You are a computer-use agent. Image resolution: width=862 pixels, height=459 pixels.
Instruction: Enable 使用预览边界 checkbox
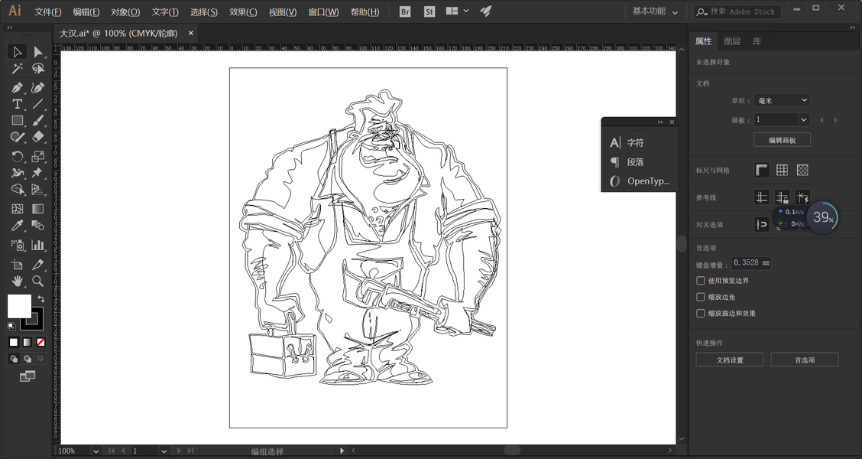[x=700, y=281]
